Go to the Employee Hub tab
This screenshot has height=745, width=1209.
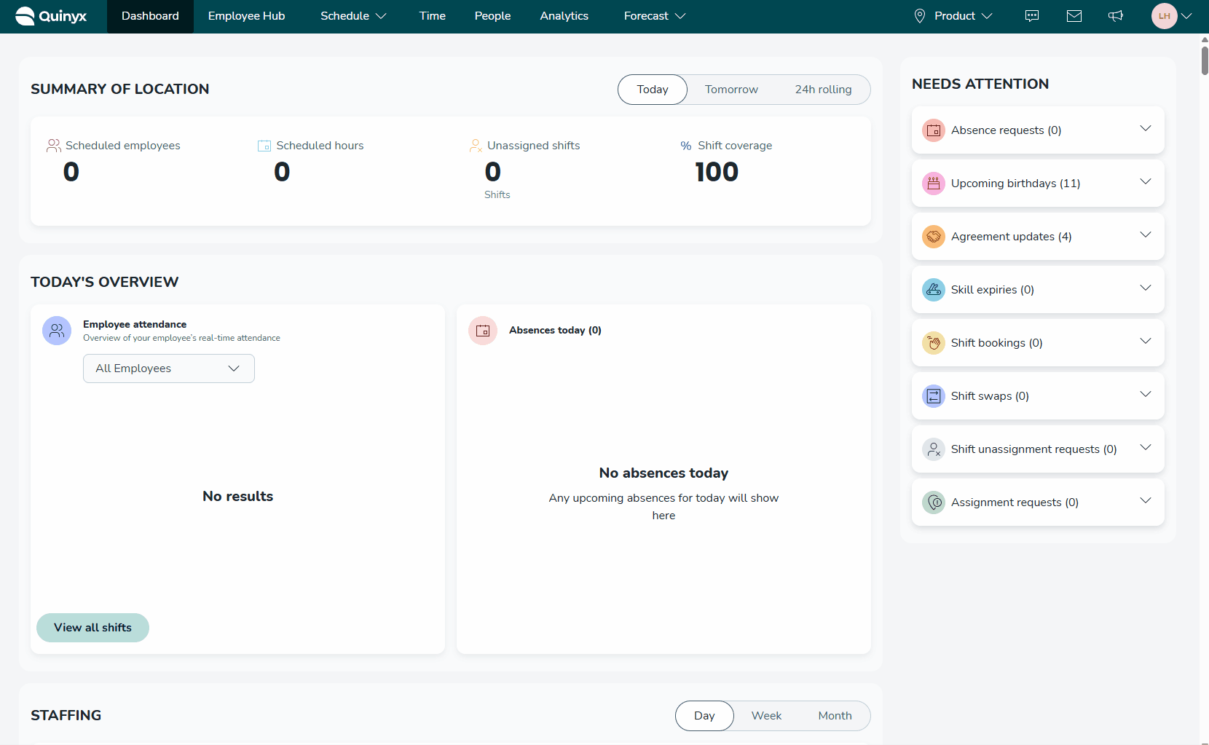[246, 16]
